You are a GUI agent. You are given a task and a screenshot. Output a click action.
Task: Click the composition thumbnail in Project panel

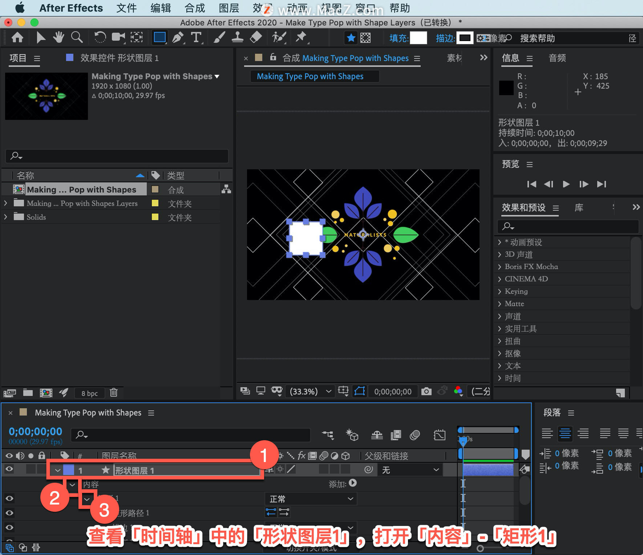46,96
